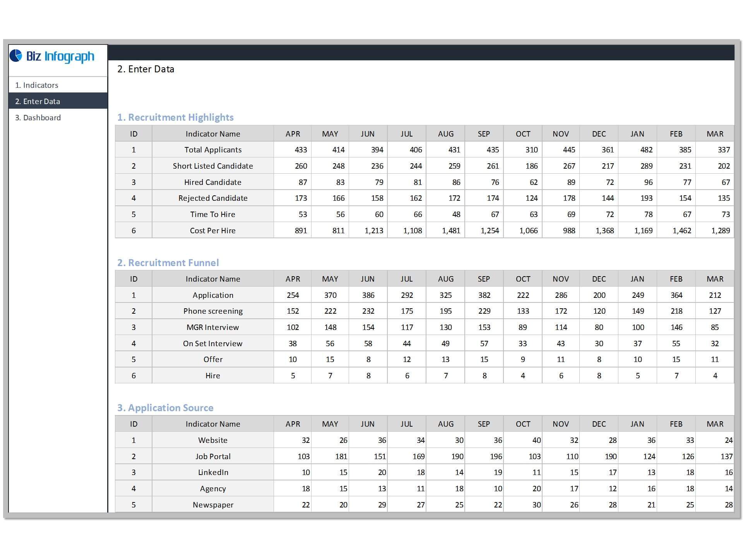Select the Short Listed Candidate row label
Screen dimensions: 743x557
coord(213,166)
